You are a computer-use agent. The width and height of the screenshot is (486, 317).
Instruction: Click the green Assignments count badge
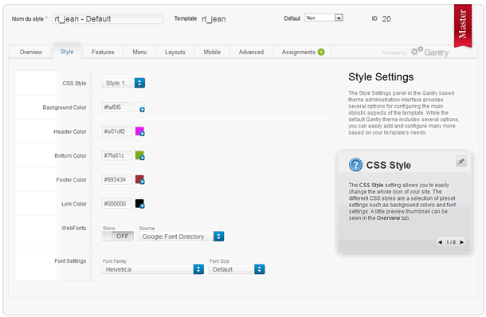coord(321,52)
